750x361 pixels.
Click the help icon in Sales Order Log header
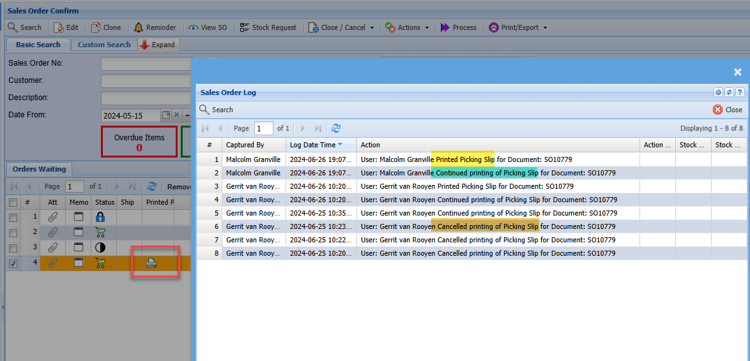click(740, 92)
